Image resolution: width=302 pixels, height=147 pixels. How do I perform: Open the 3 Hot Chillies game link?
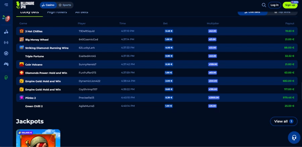(x=34, y=31)
